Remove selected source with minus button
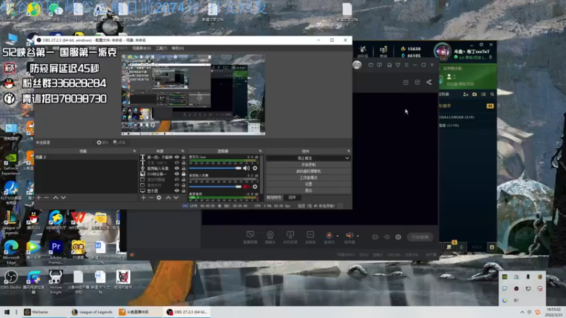Image resolution: width=566 pixels, height=318 pixels. tap(151, 198)
